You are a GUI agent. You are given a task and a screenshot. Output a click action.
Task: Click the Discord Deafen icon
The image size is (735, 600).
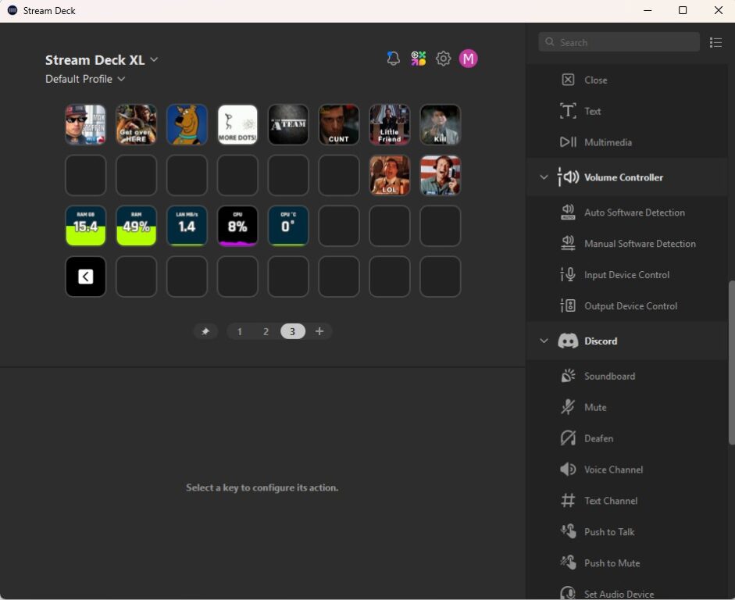click(x=568, y=438)
